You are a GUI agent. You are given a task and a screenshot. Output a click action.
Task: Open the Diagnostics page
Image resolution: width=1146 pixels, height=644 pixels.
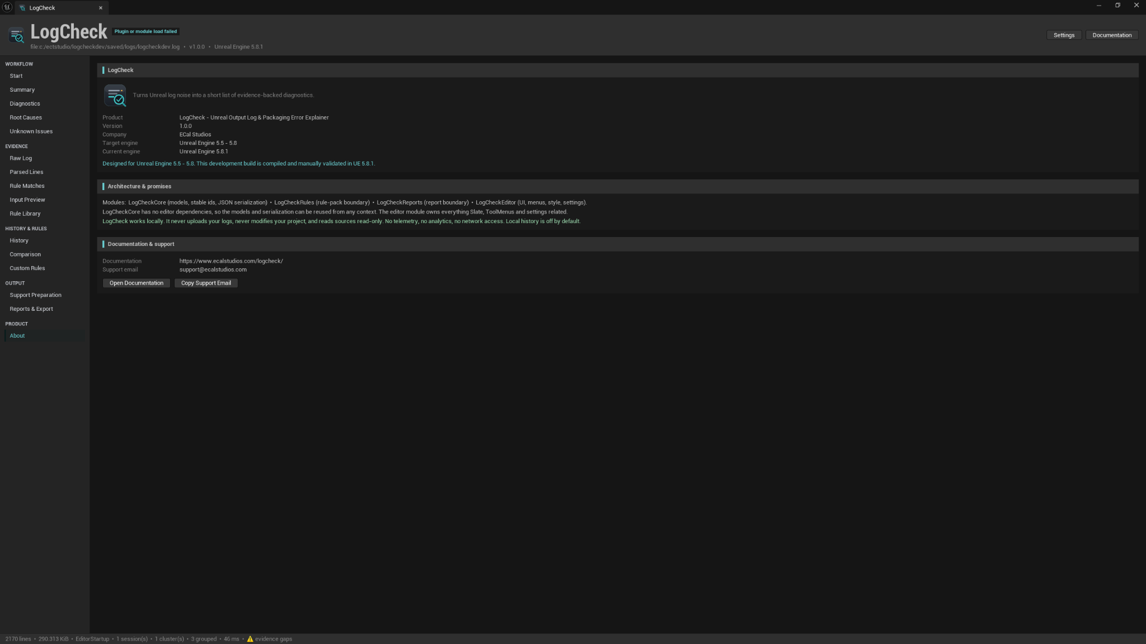point(45,104)
